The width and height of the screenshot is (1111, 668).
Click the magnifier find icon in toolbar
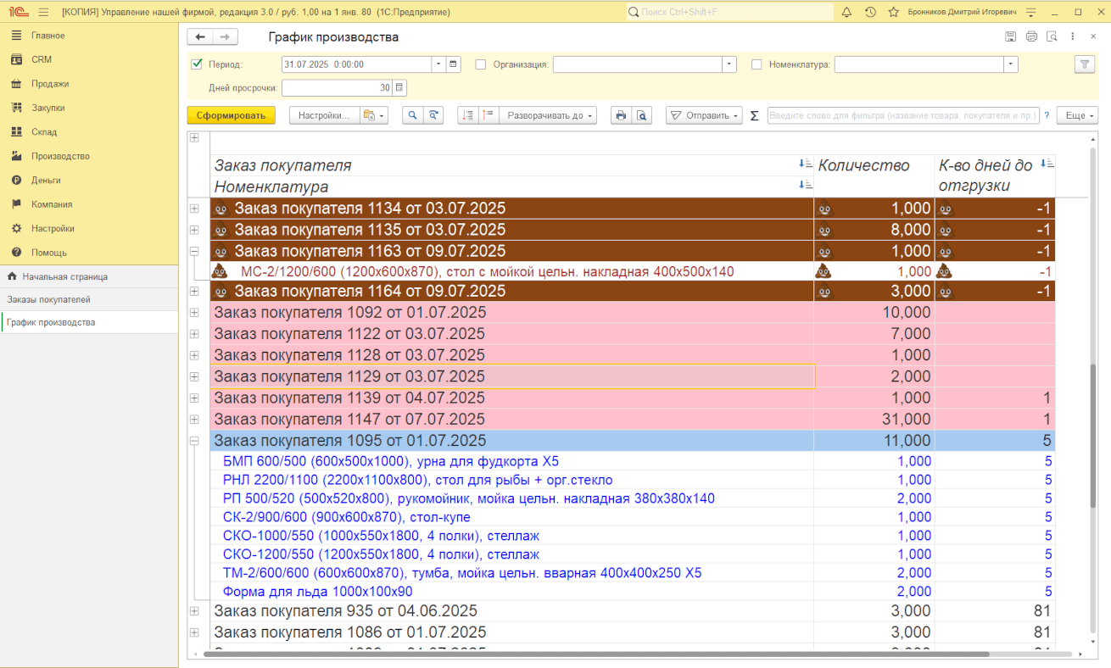click(x=412, y=115)
